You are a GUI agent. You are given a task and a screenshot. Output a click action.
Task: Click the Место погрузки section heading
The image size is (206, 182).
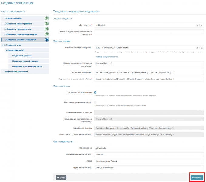point(61,86)
